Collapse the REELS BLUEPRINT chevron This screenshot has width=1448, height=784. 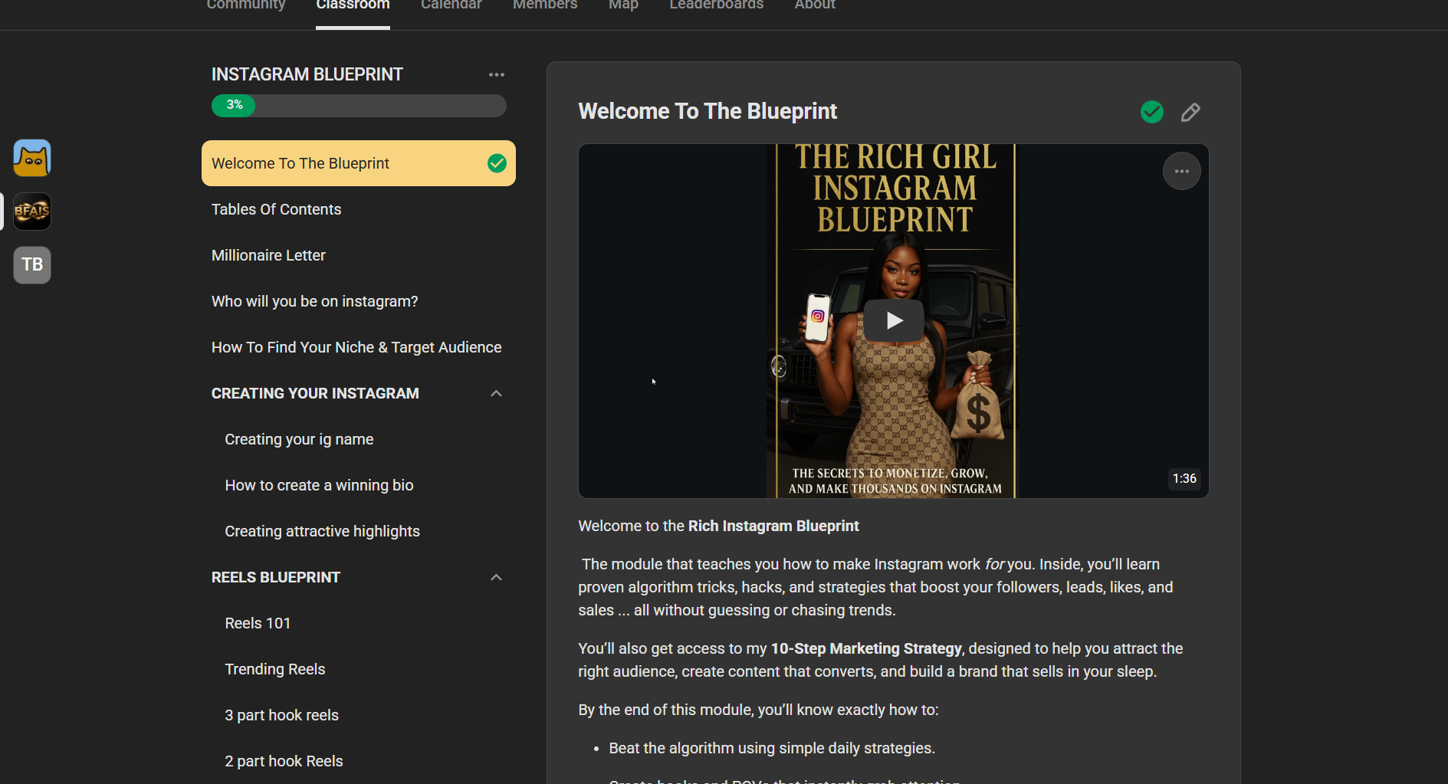tap(496, 577)
